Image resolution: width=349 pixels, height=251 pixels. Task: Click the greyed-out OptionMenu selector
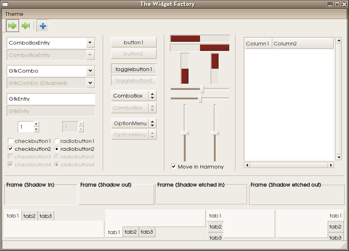pyautogui.click(x=134, y=135)
